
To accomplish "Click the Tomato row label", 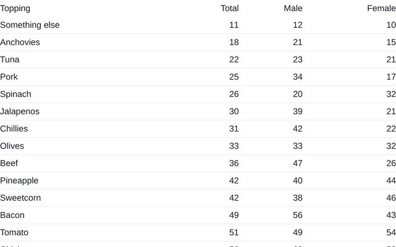I will click(14, 233).
